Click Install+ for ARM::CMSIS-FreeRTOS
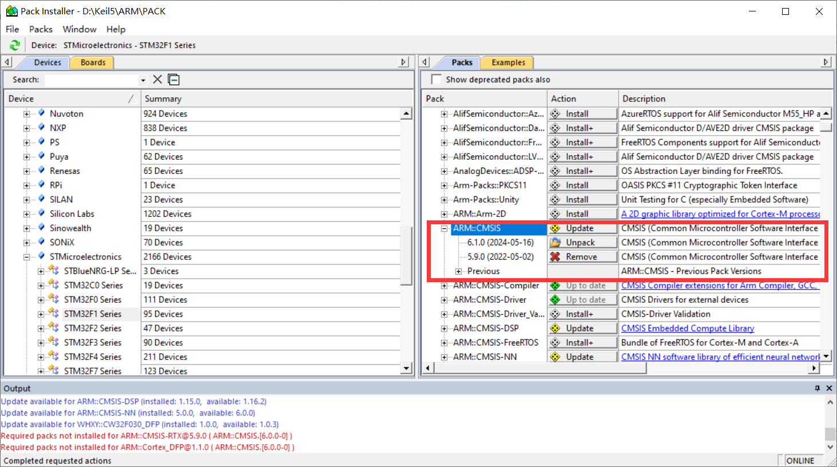Screen dimensions: 837x467 point(582,343)
